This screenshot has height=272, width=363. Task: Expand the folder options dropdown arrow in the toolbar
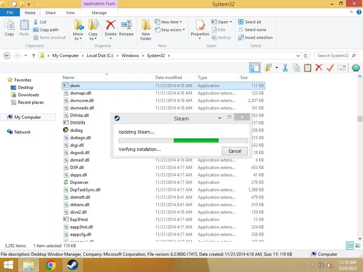click(x=277, y=68)
